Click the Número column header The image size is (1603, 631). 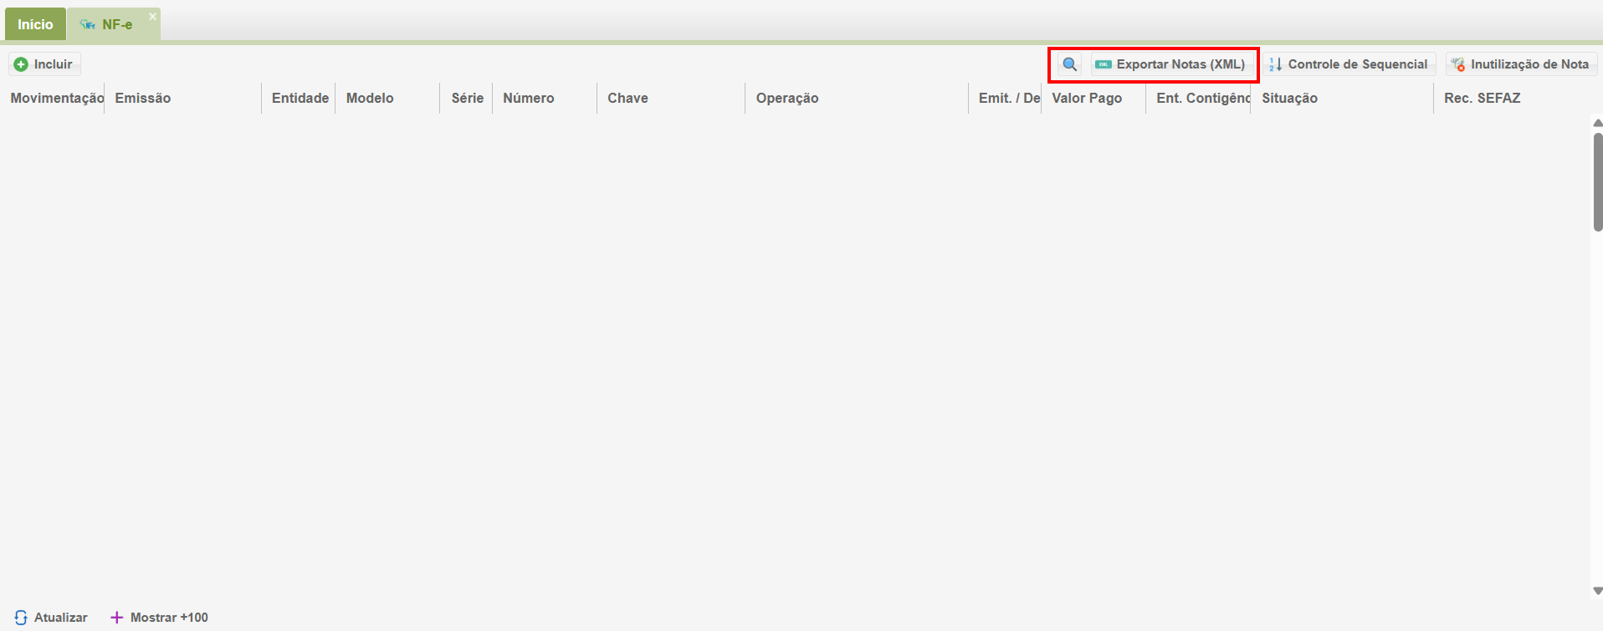pos(545,98)
